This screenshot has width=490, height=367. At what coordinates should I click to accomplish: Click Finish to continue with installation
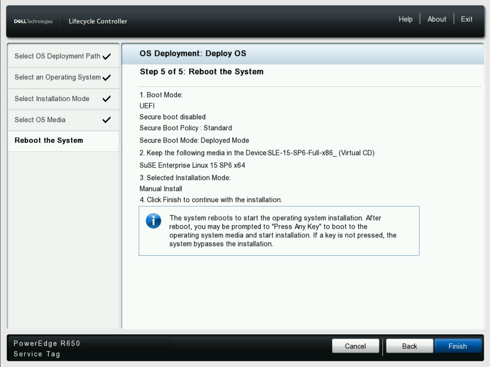458,346
